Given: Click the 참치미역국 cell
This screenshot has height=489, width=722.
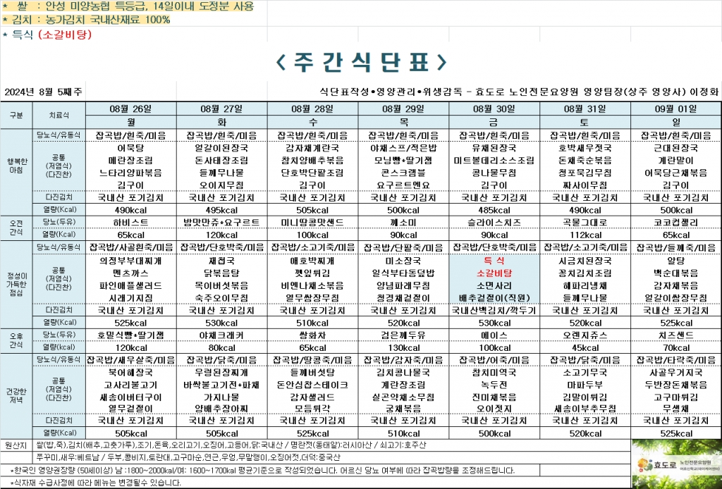Looking at the screenshot, I should pos(494,372).
